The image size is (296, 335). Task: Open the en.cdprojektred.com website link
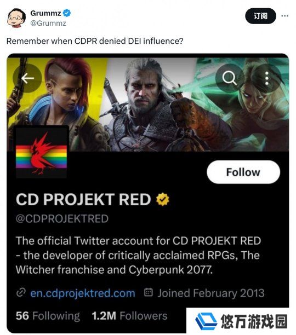tap(83, 293)
